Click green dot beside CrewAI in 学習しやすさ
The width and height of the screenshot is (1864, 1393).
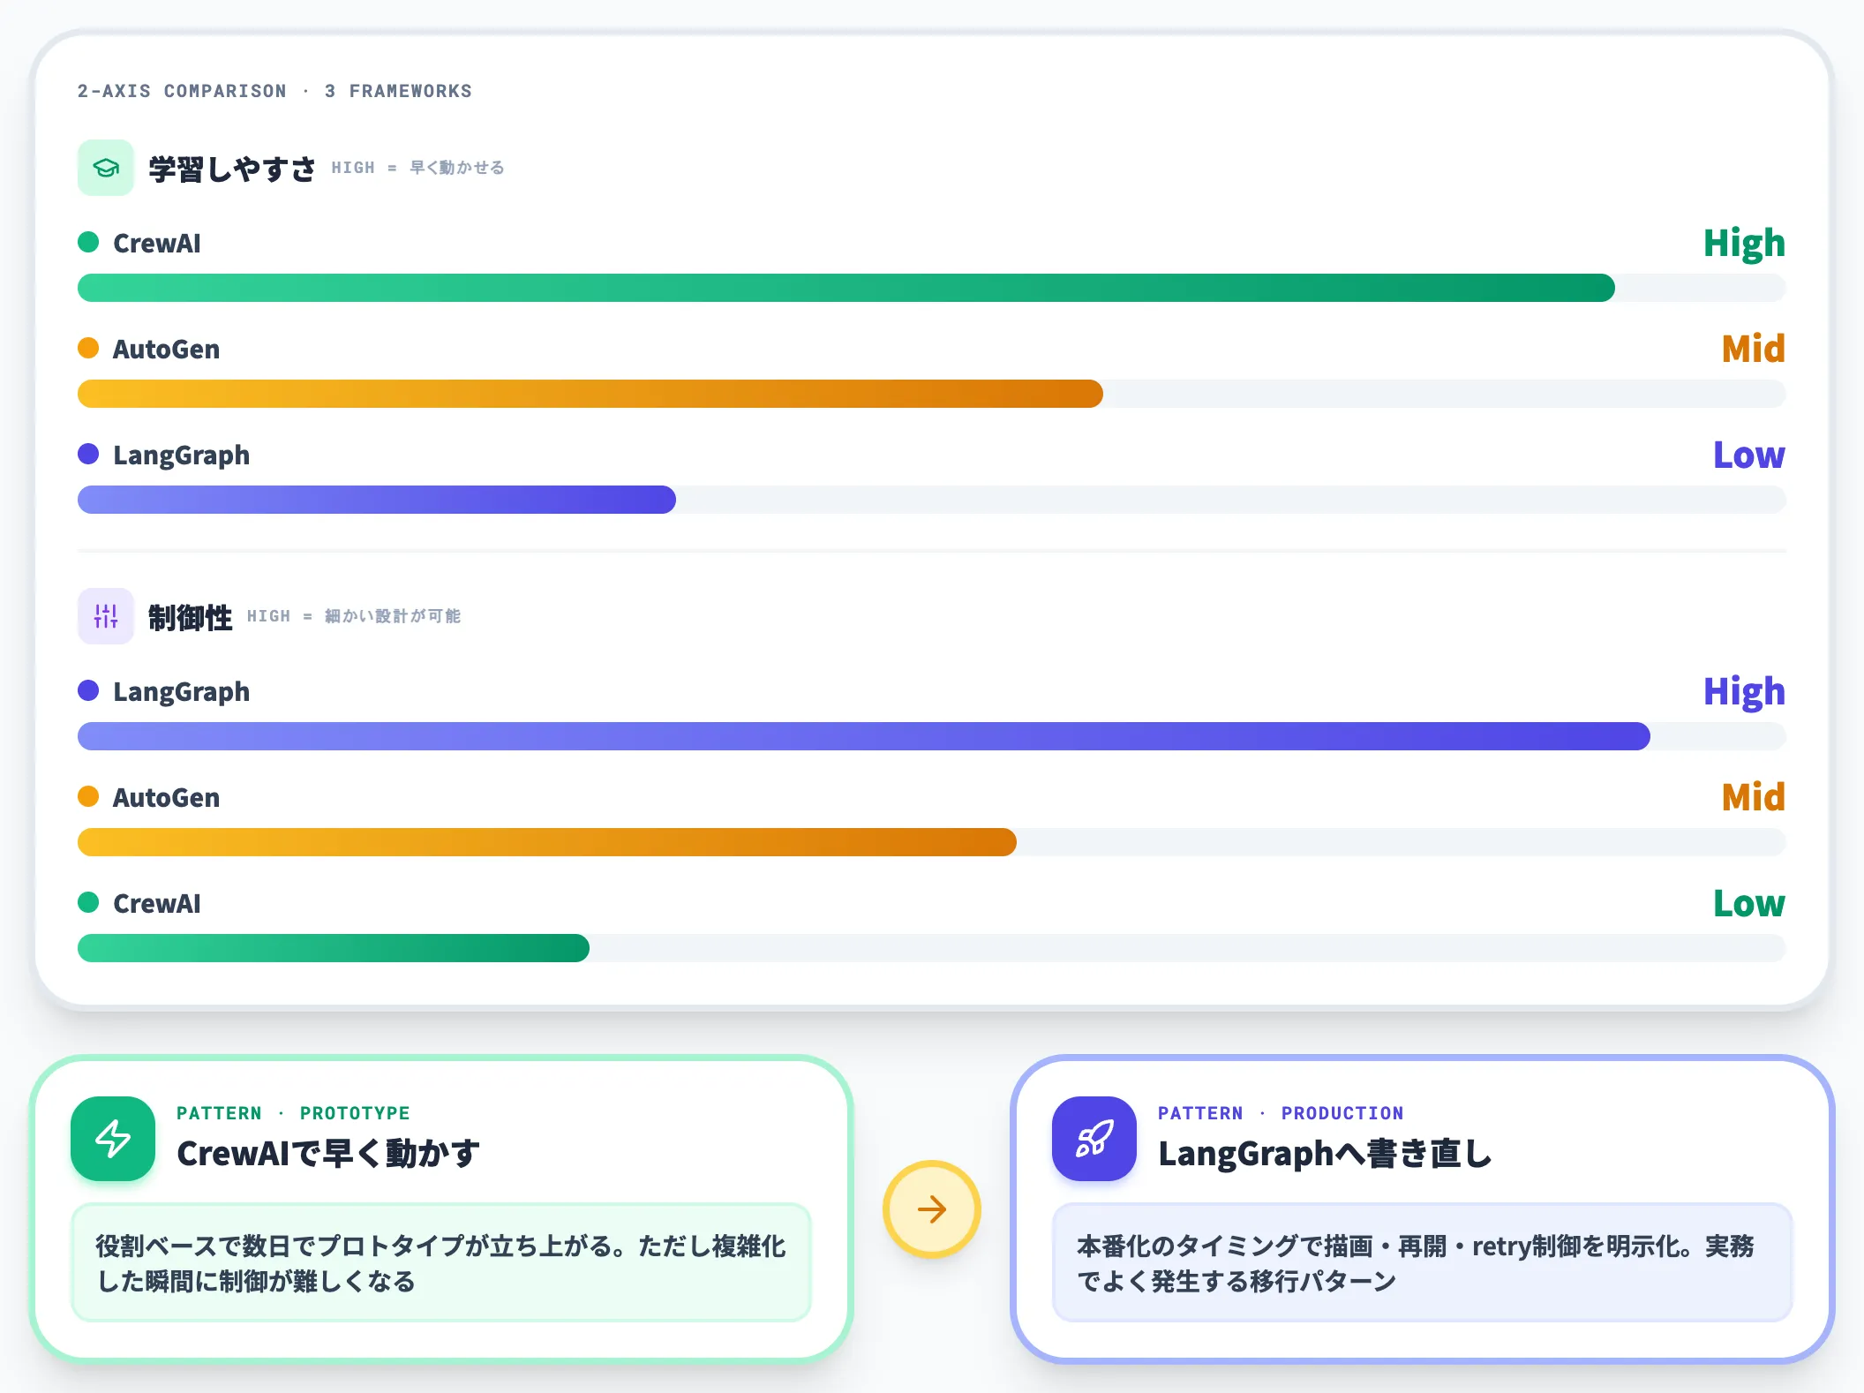click(88, 242)
